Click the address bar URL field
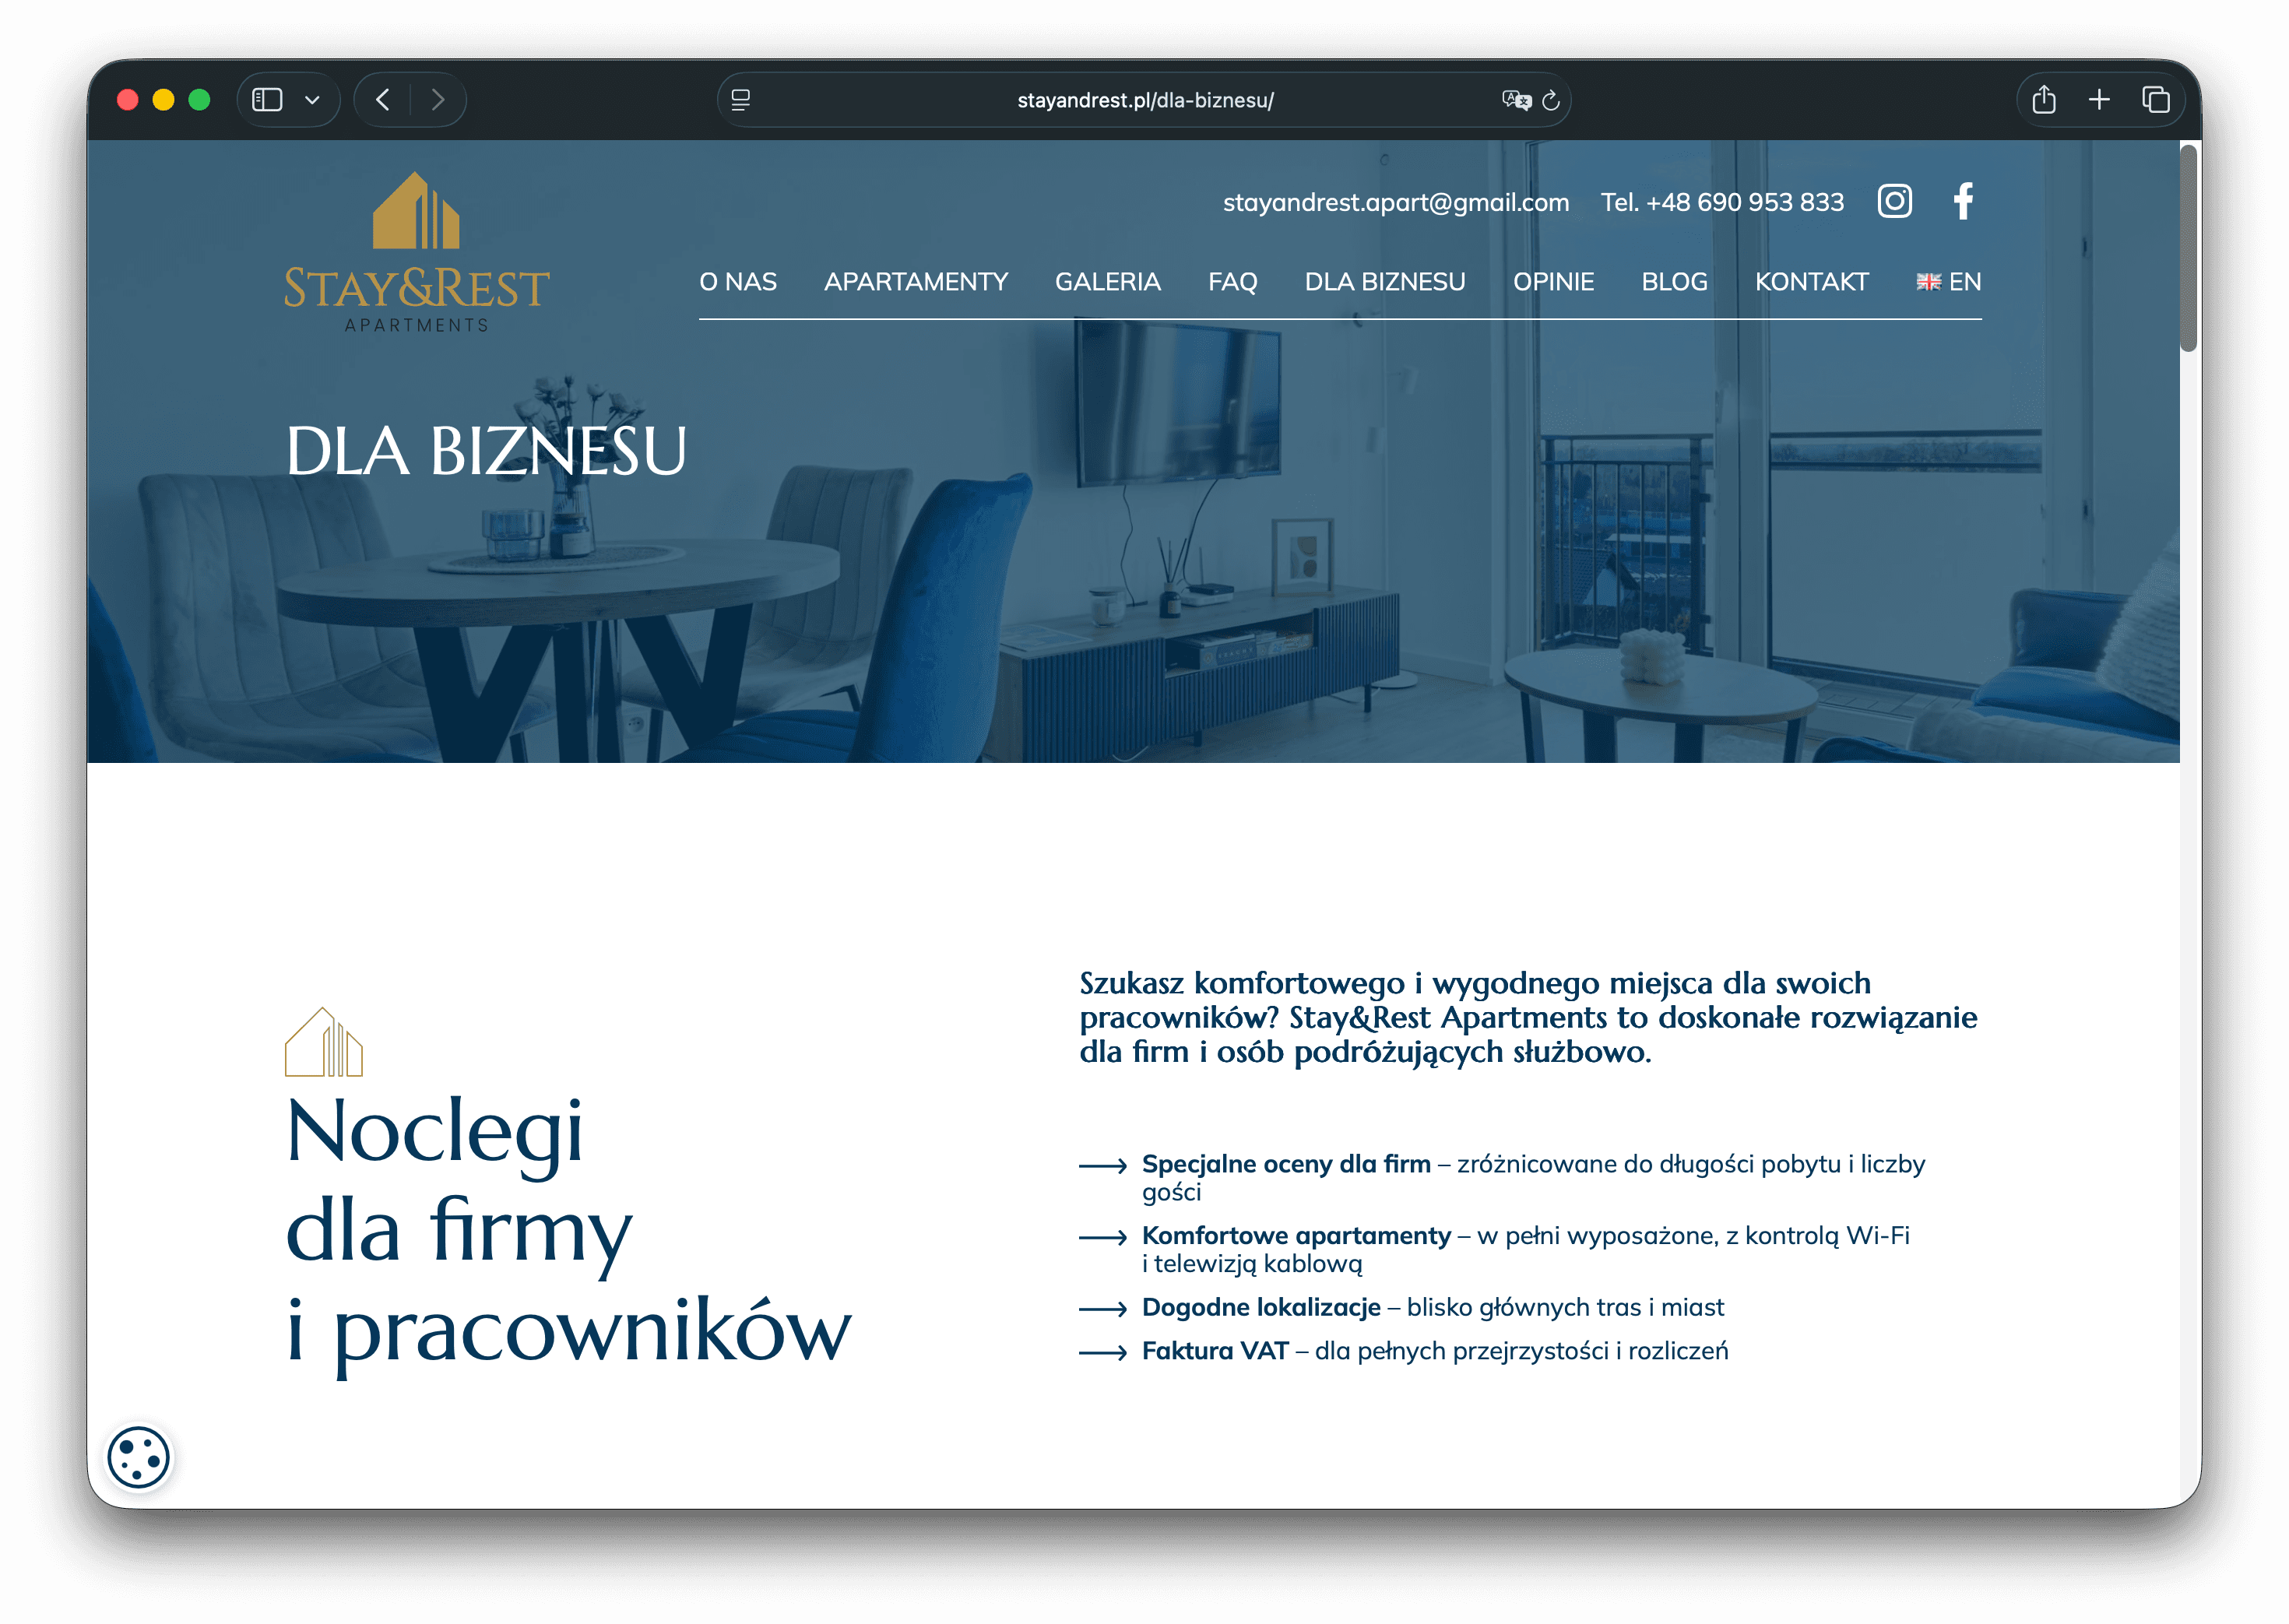 1144,100
